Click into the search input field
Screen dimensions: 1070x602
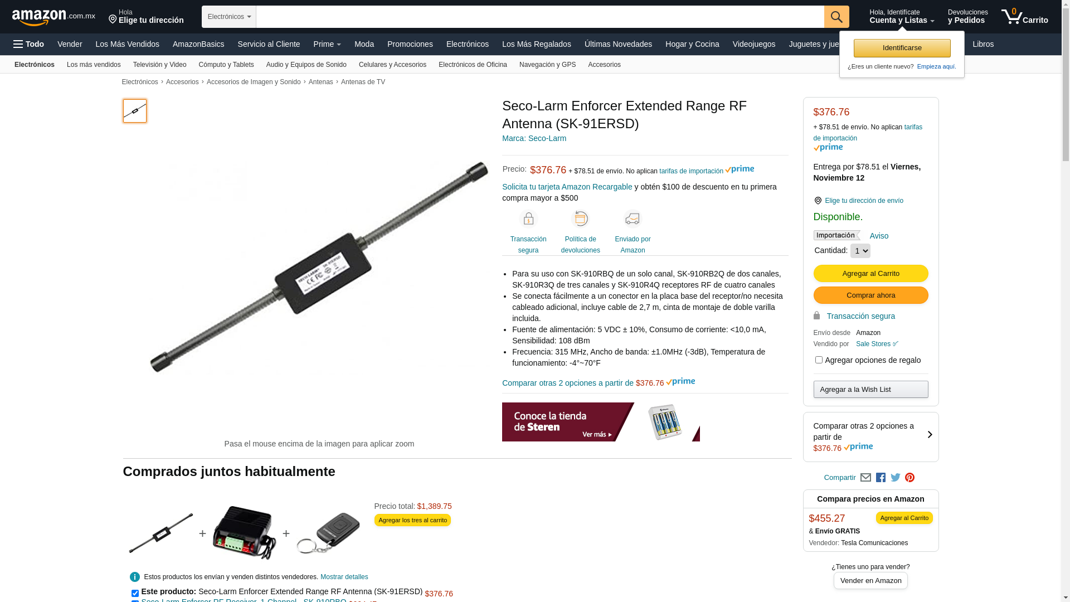pos(539,17)
